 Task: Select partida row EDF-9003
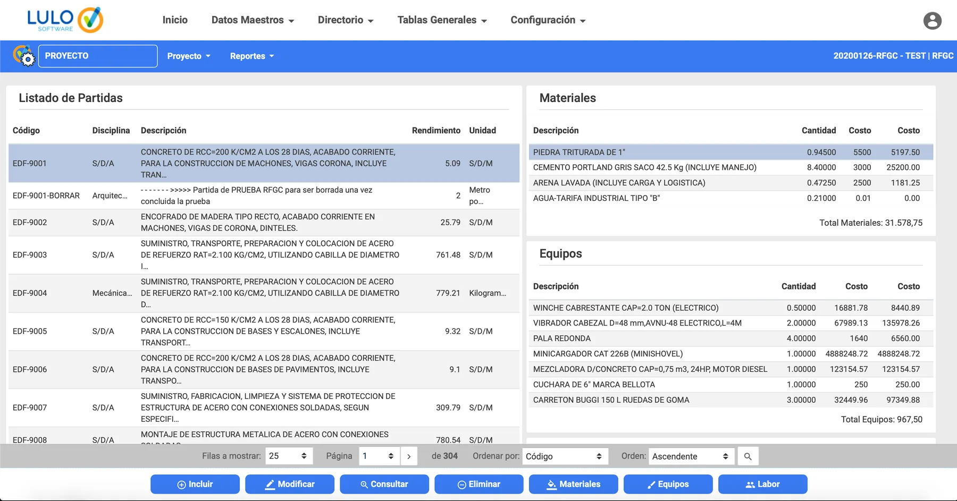coord(264,255)
